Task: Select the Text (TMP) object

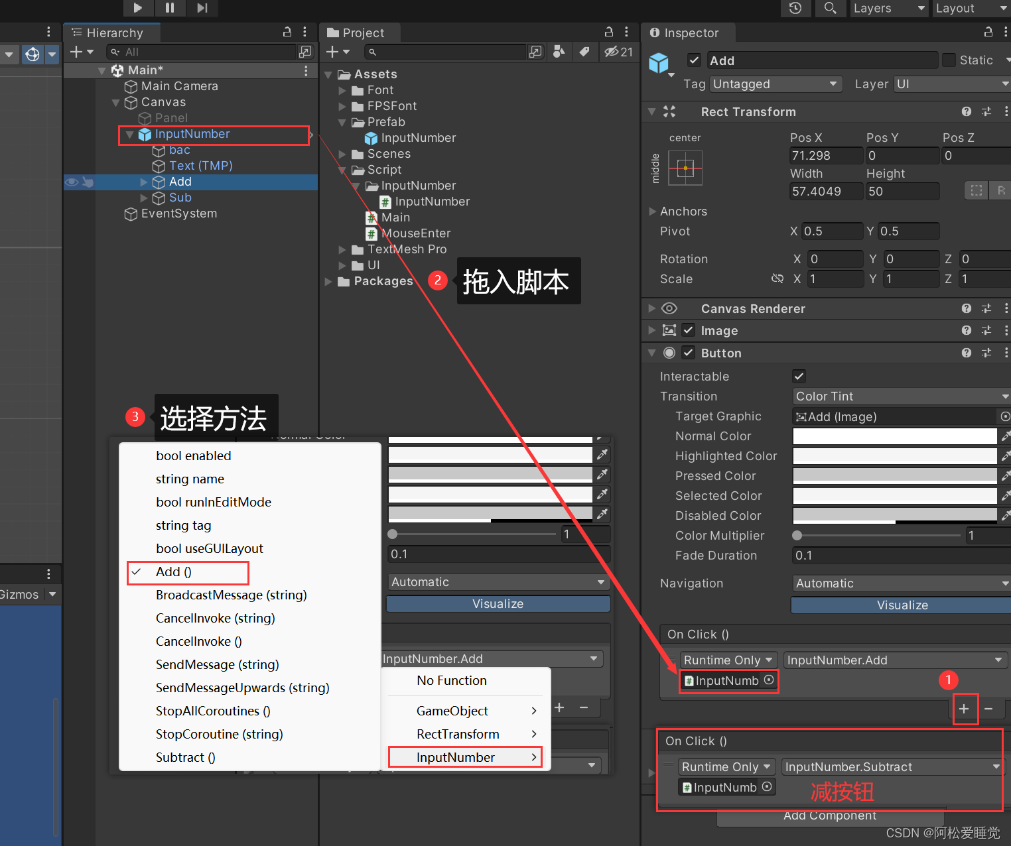Action: pos(200,166)
